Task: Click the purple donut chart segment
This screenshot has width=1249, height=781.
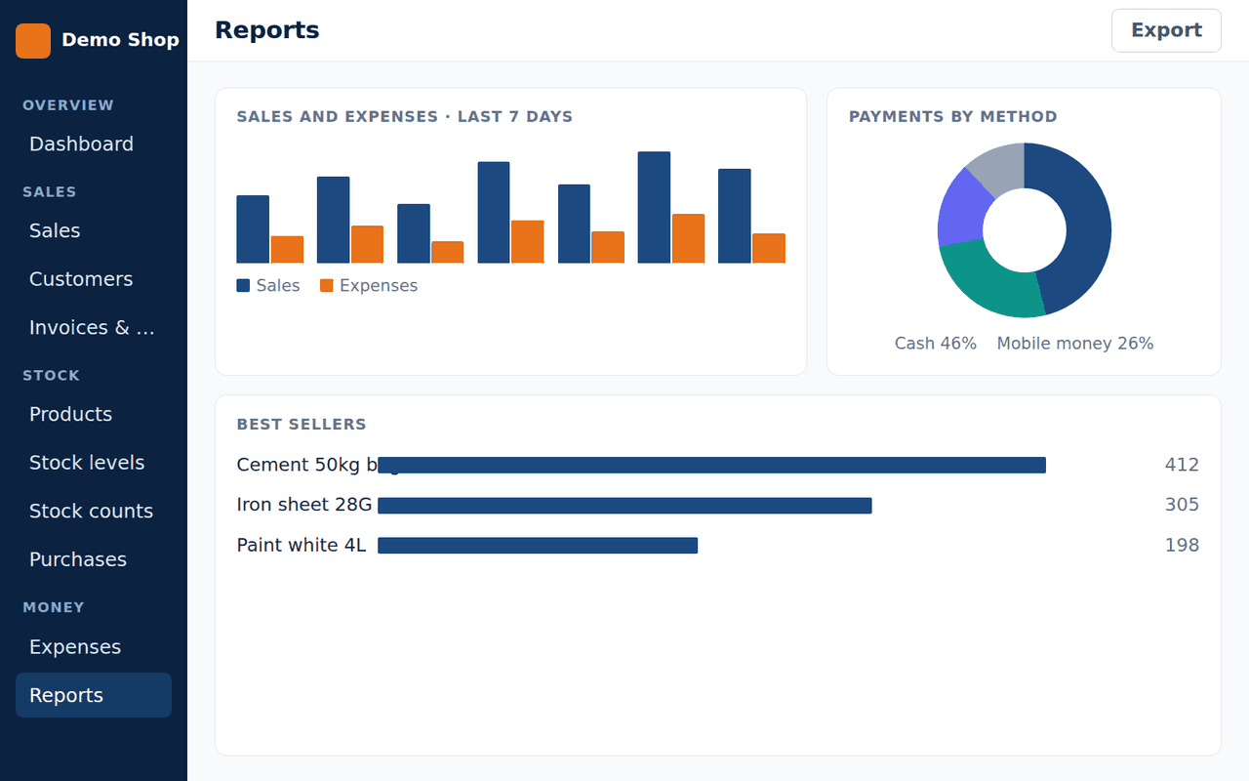Action: (962, 211)
